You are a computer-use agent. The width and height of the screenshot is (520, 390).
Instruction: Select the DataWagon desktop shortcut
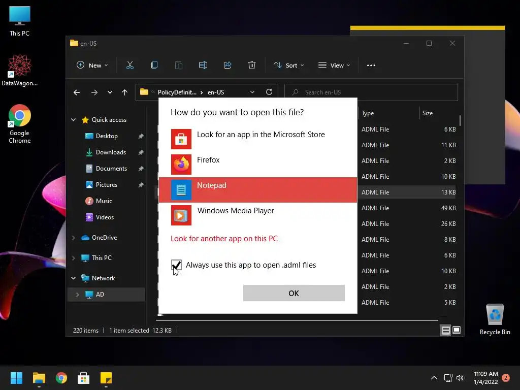click(20, 70)
